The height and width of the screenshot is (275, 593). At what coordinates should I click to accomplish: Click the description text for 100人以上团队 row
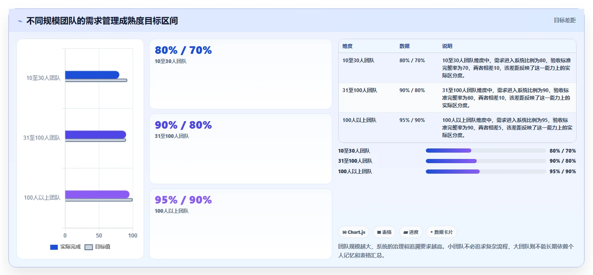tap(507, 128)
